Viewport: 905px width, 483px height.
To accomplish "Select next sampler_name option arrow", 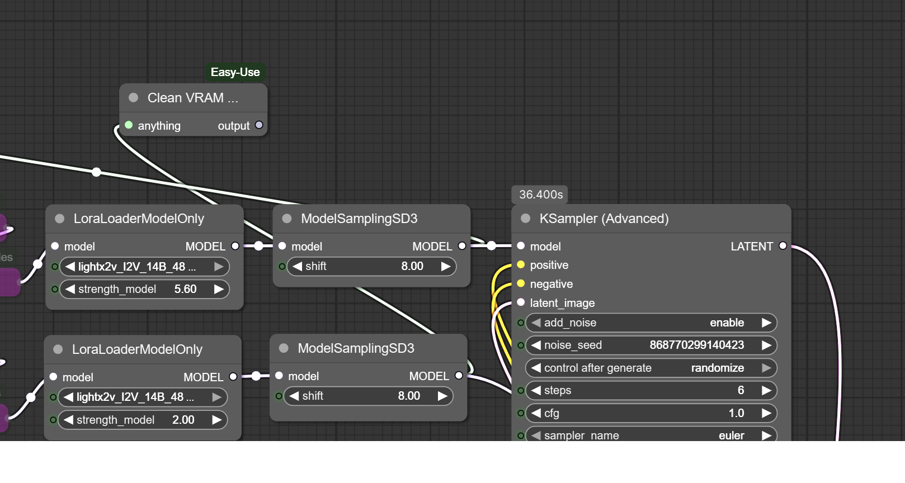I will click(766, 435).
